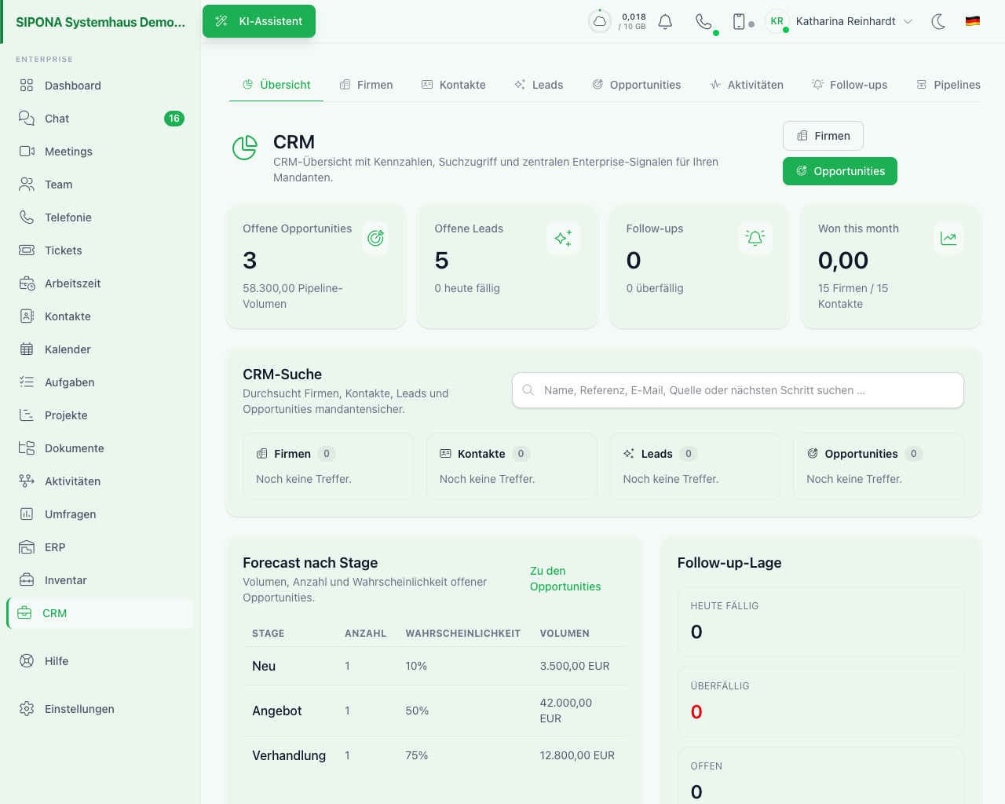Click the Follow-ups alarm bell card icon

(755, 238)
